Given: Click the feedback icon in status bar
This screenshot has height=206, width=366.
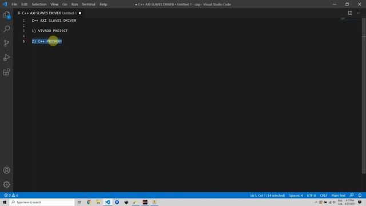Looking at the screenshot, I should click(352, 196).
